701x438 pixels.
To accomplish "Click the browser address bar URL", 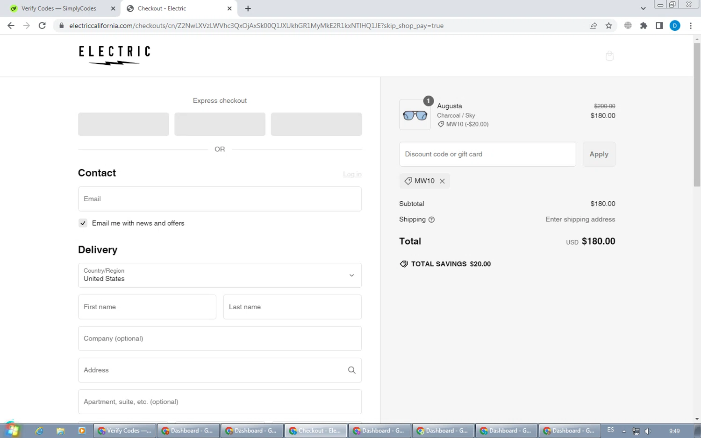I will point(256,26).
